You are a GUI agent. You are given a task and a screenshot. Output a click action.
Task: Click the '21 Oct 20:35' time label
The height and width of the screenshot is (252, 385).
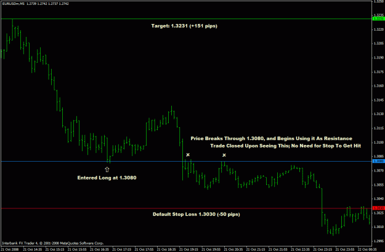(x=233, y=250)
